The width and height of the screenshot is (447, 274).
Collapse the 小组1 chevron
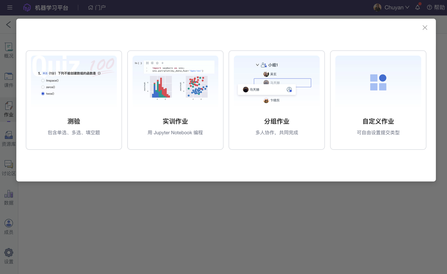click(x=257, y=65)
